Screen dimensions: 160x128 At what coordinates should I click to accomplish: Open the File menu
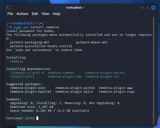click(10, 14)
